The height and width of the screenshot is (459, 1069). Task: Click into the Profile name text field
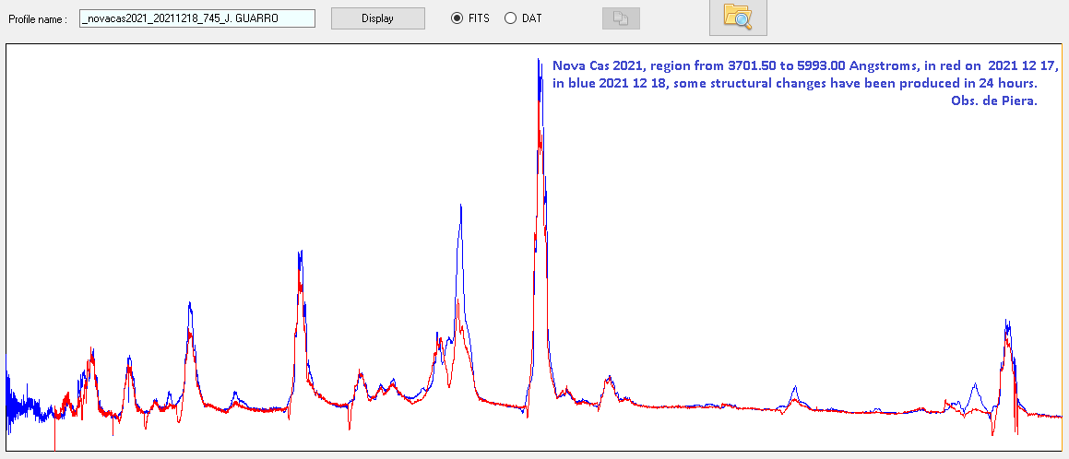click(197, 18)
